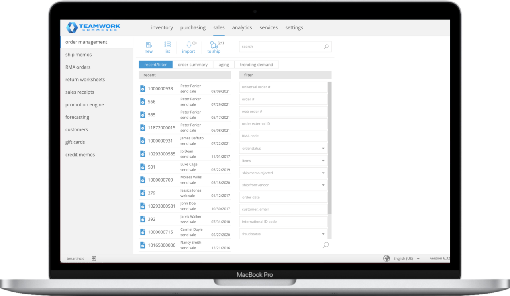Select the globe language icon
Viewport: 510px width, 296px height.
(386, 258)
